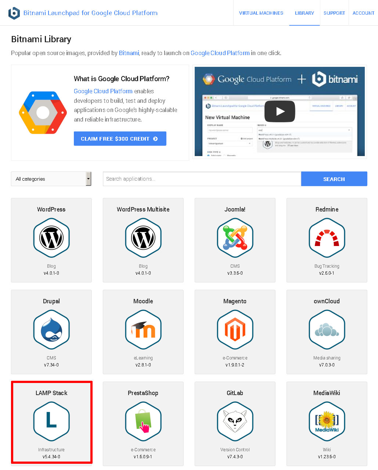Open the WordPress Multisite app icon
Screen dimensions: 378x470
point(143,238)
